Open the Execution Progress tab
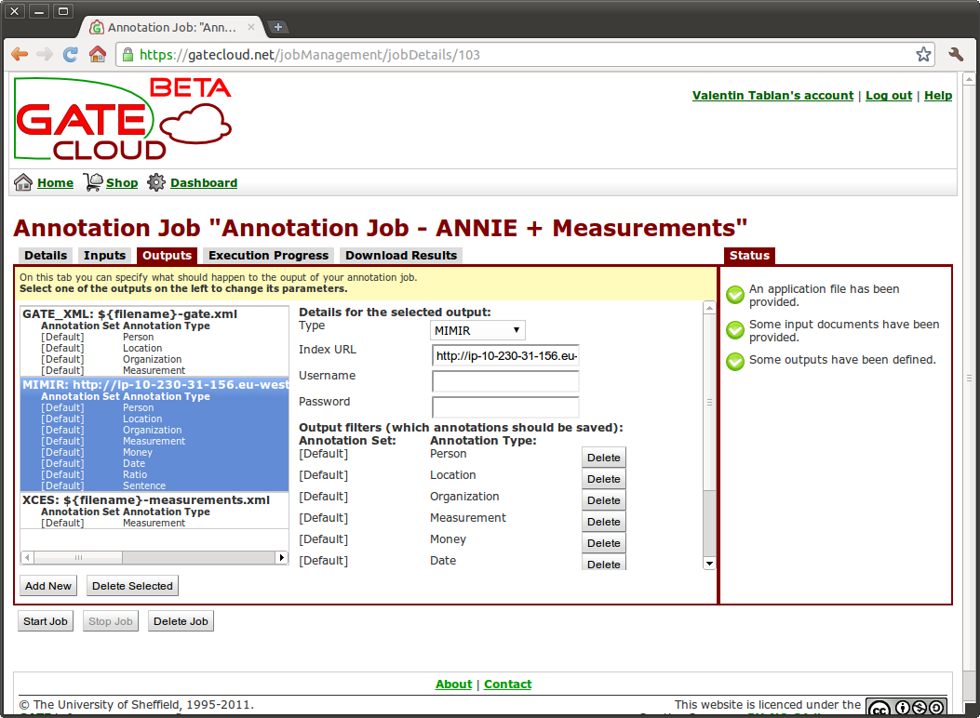 [269, 256]
